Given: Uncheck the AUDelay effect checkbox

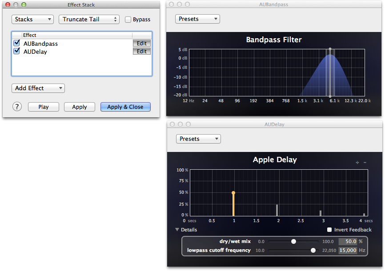Looking at the screenshot, I should click(x=17, y=51).
